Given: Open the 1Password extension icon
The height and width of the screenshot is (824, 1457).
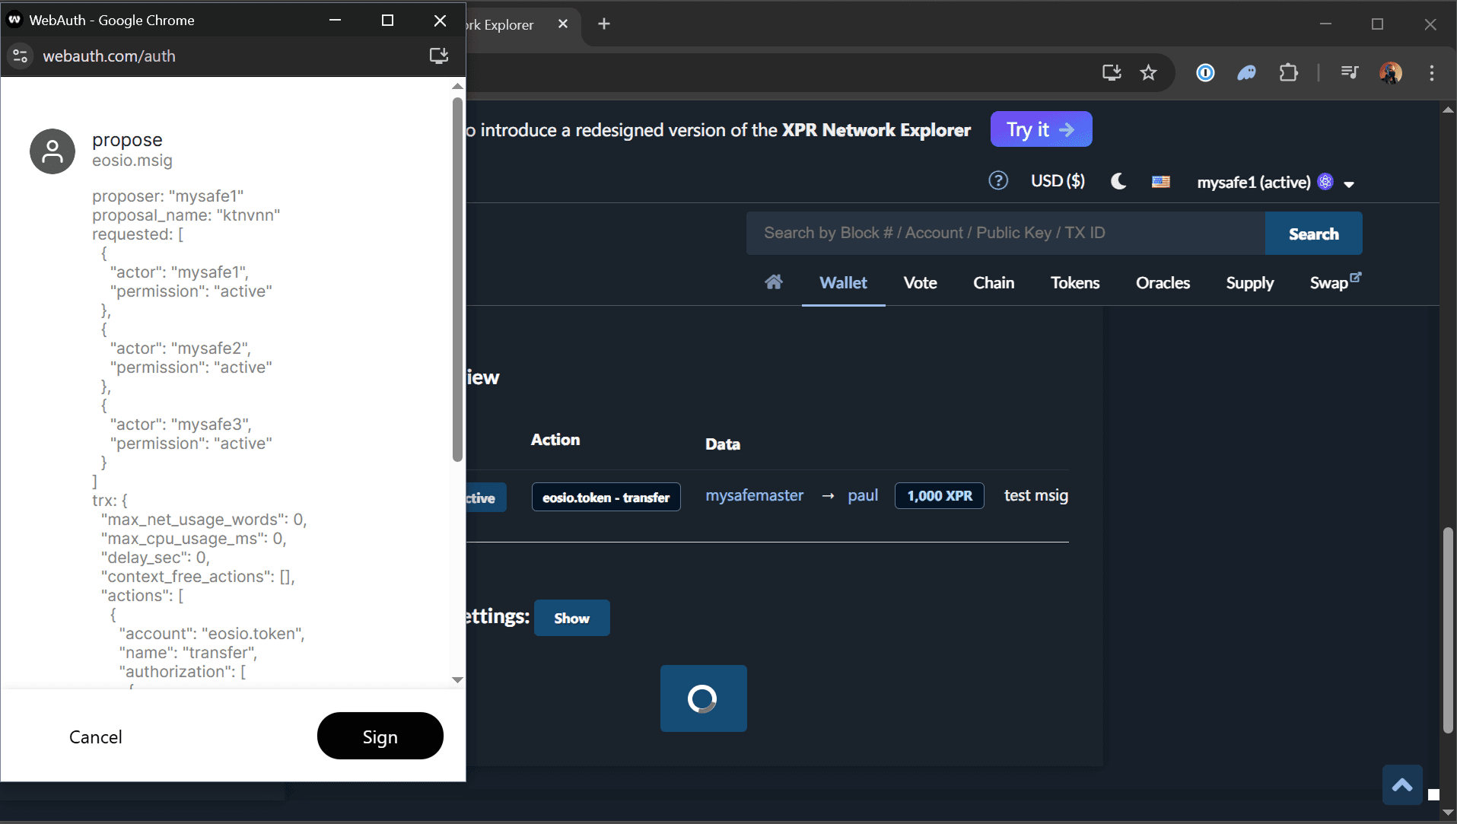Looking at the screenshot, I should (x=1205, y=73).
